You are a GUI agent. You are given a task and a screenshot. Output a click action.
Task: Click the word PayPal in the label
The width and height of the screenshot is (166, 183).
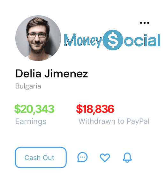tap(138, 121)
